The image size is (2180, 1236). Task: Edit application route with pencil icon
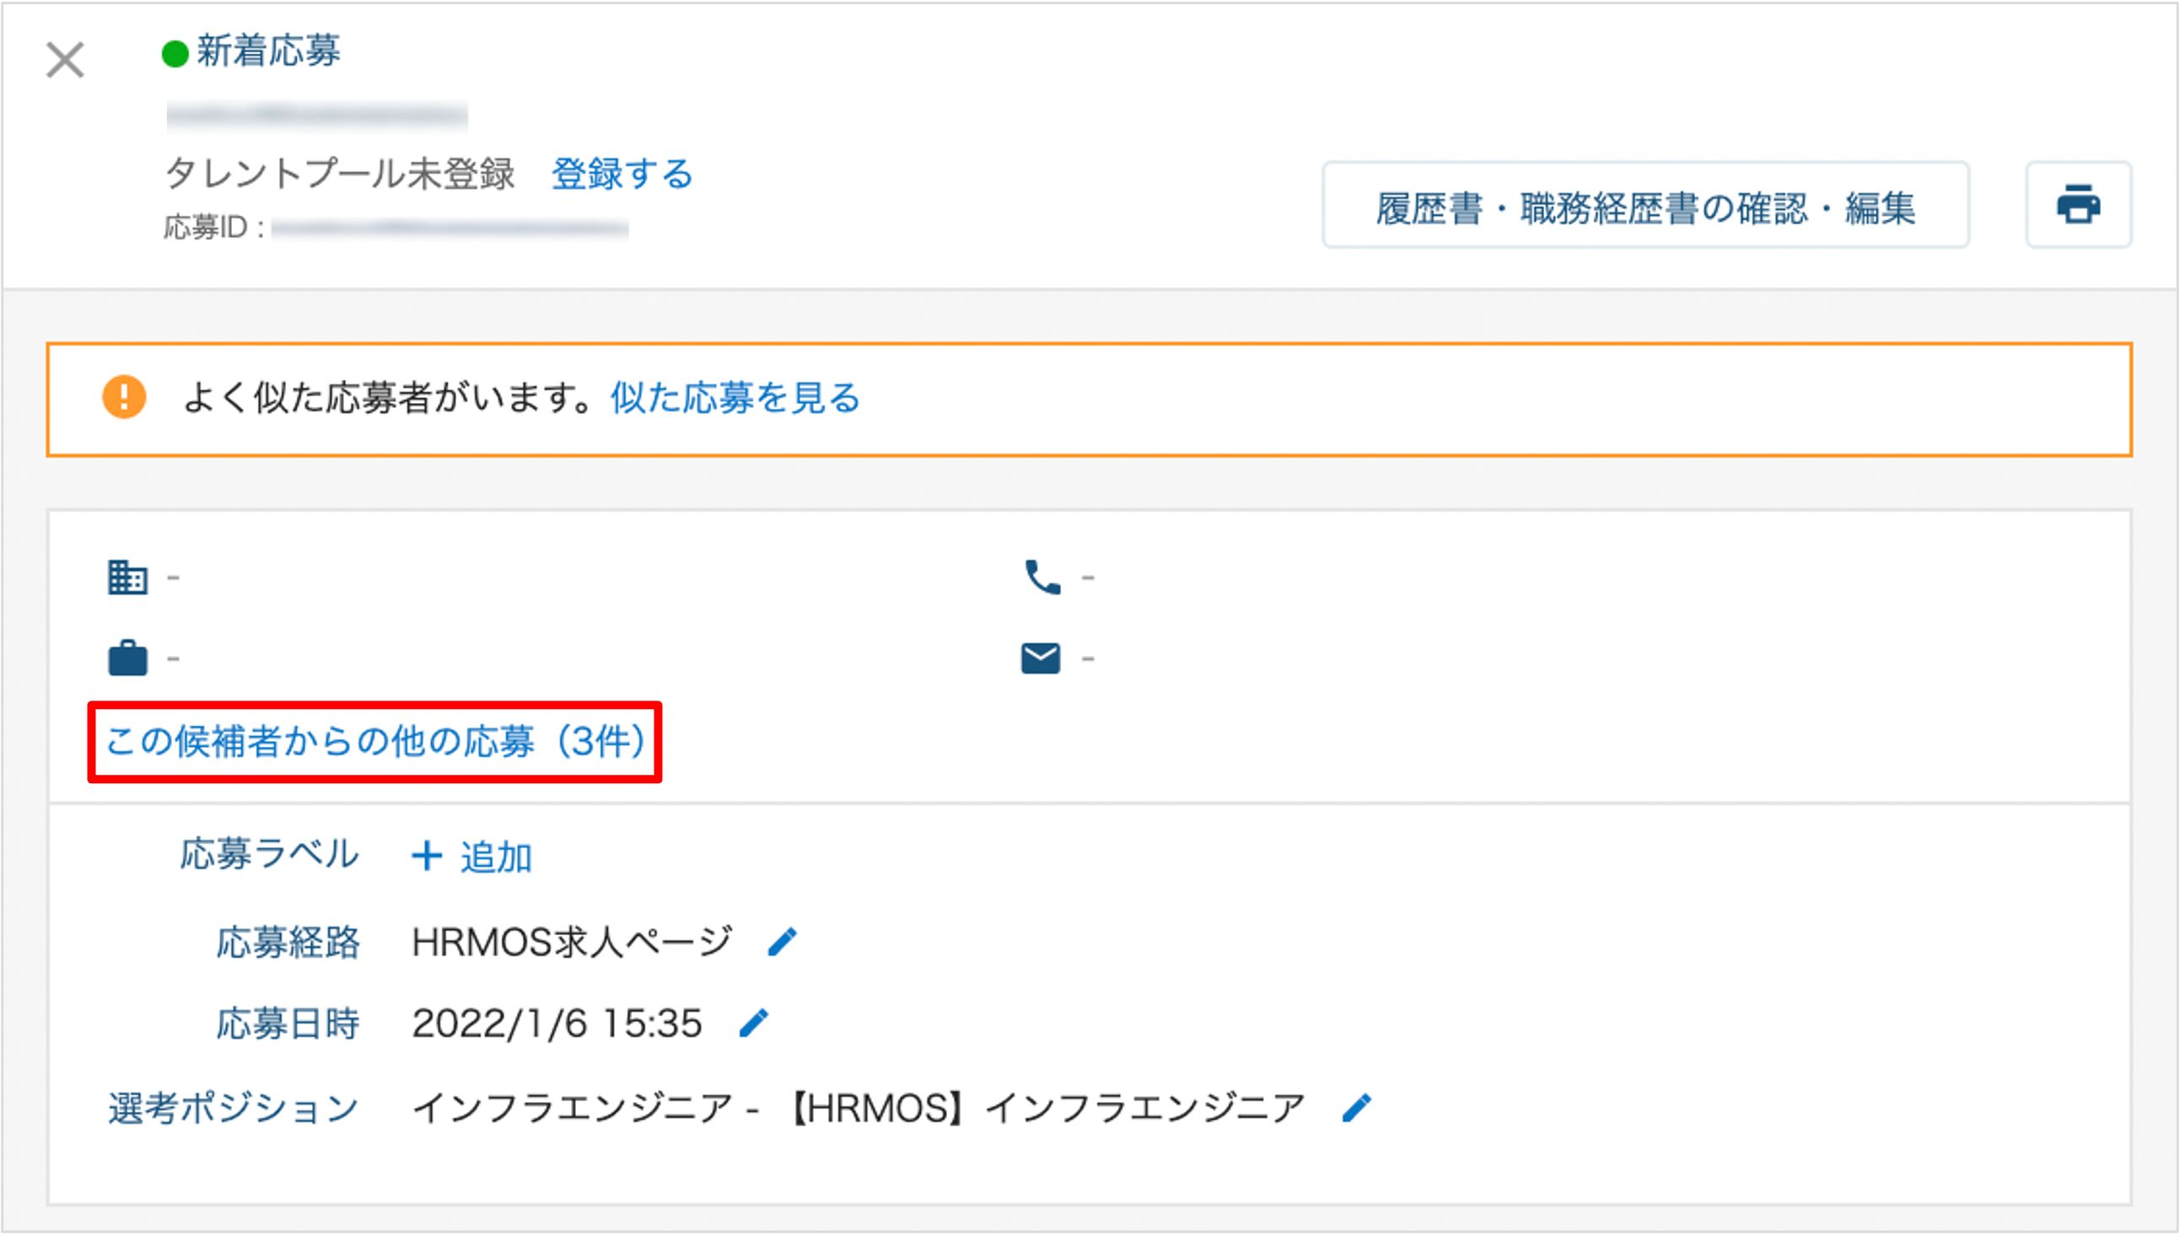point(782,942)
